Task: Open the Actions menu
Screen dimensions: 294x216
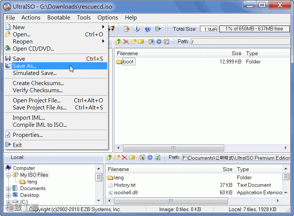Action: (x=31, y=18)
